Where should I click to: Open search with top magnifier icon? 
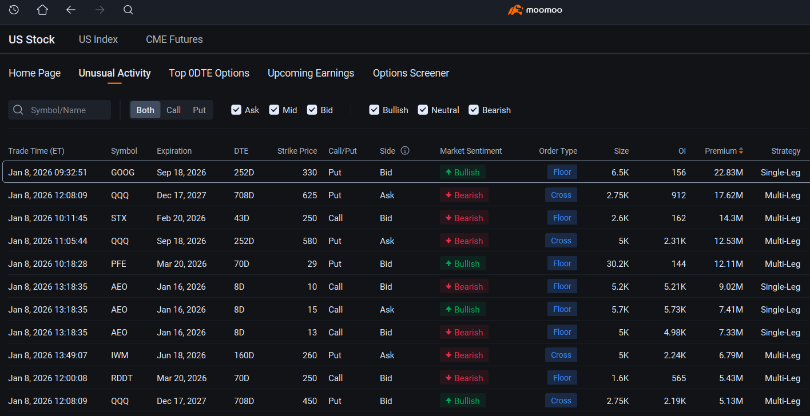tap(128, 10)
